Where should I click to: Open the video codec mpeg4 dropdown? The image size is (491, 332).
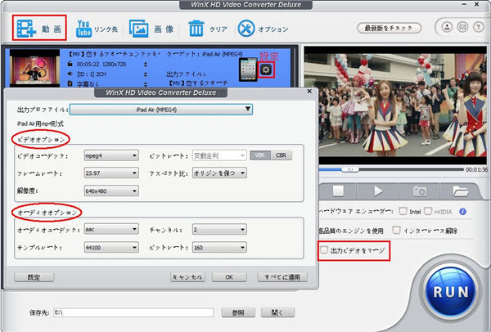click(x=111, y=155)
